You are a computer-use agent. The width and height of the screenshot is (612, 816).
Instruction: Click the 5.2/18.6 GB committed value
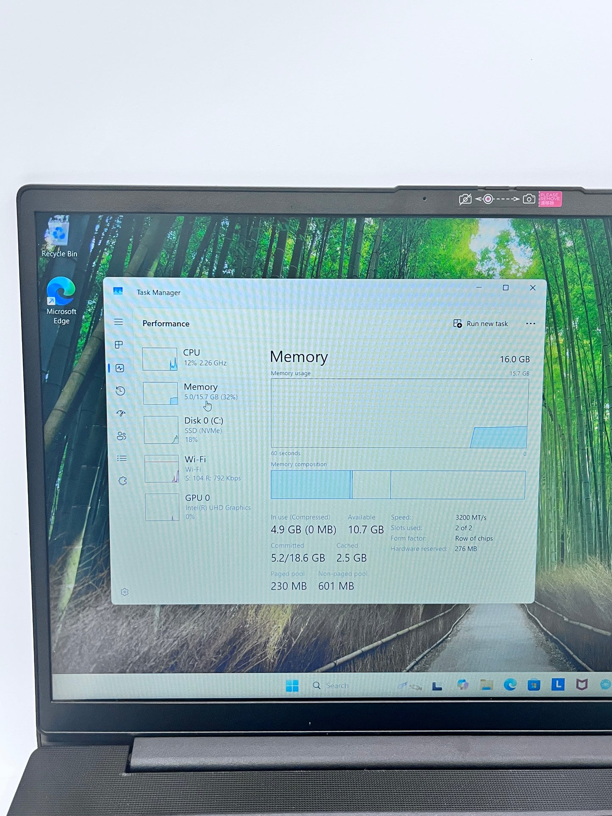pos(298,558)
